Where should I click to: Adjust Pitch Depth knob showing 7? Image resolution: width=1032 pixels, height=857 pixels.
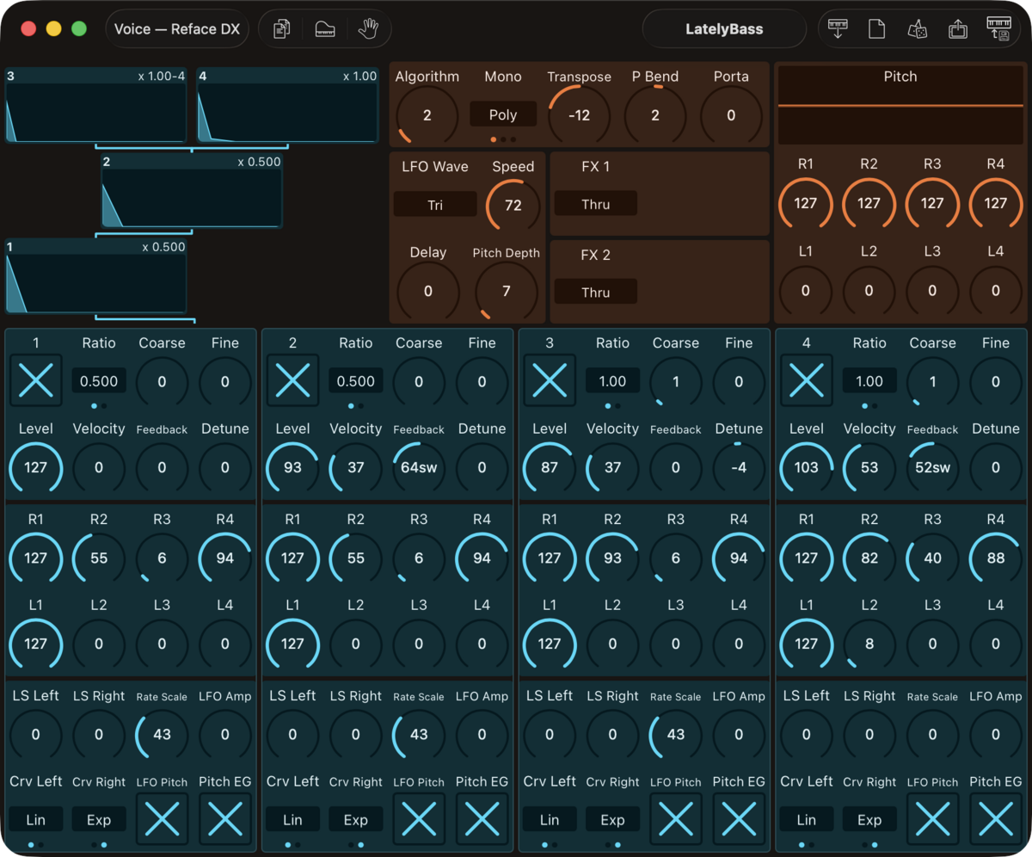[x=507, y=291]
